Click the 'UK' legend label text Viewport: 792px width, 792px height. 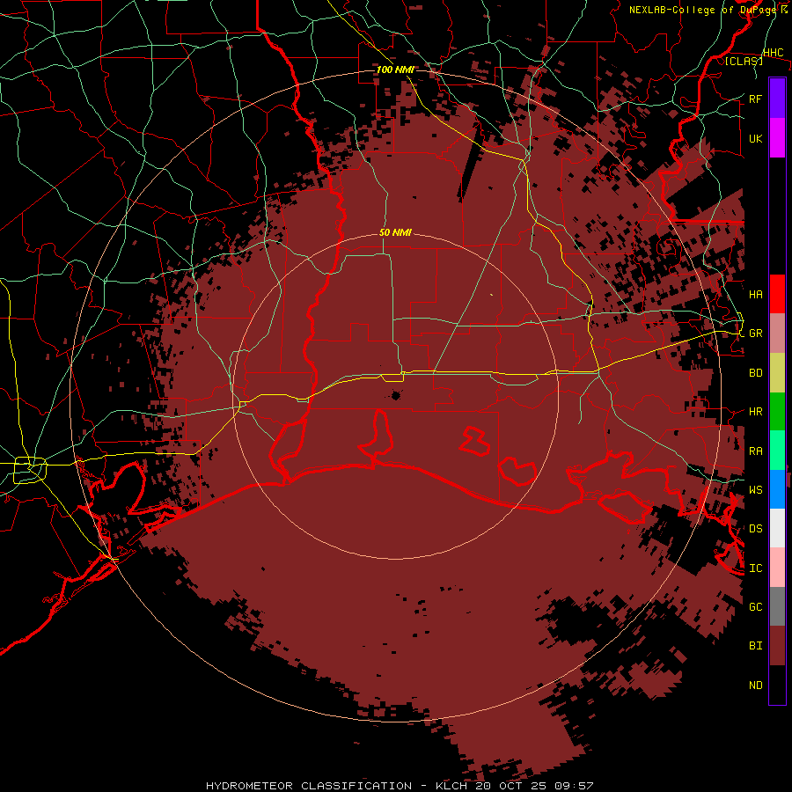[x=755, y=138]
